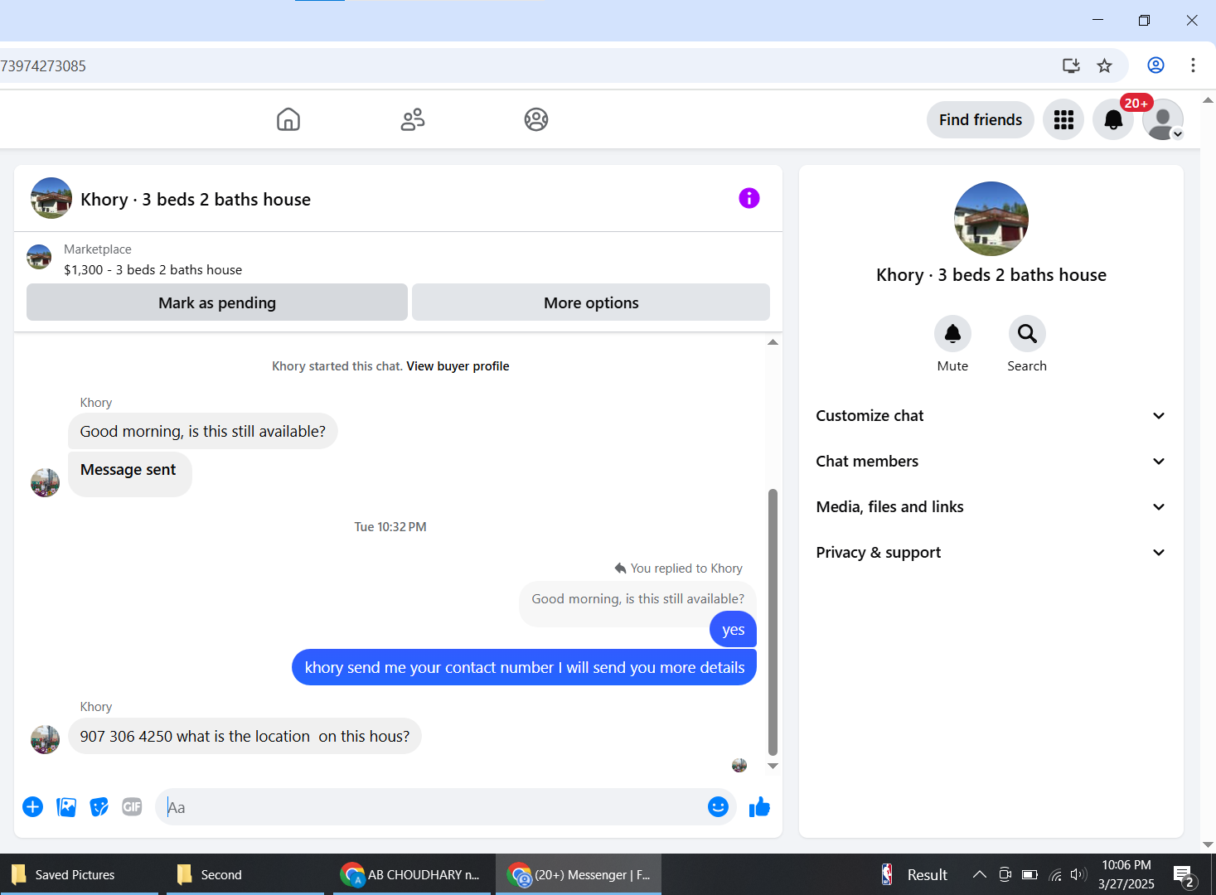This screenshot has height=895, width=1216.
Task: Open the Friends icon in top navigation
Action: point(413,119)
